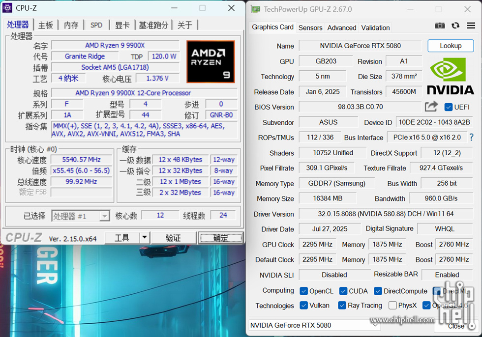This screenshot has width=482, height=337.
Task: Click the Resizable BAR Enabled field
Action: pos(447,275)
